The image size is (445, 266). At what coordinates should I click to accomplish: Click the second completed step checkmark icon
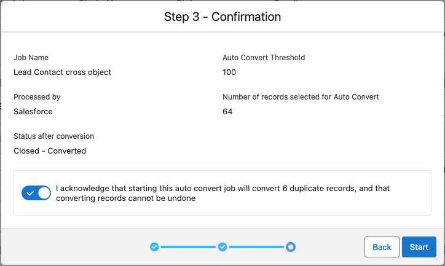point(222,247)
